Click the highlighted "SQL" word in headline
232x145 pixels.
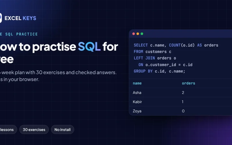89,47
